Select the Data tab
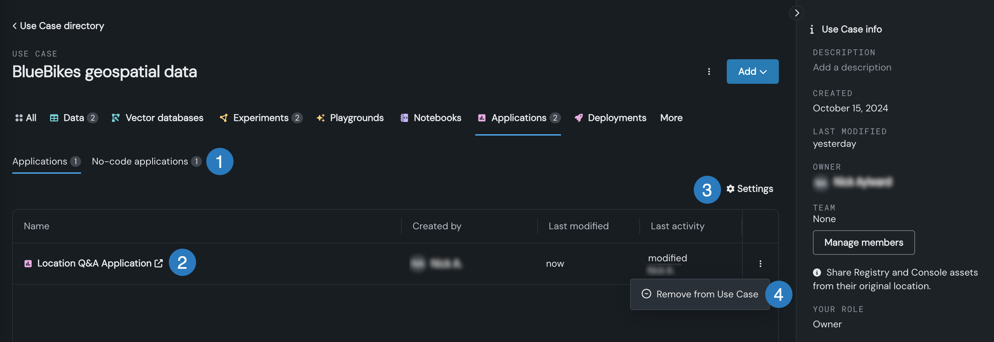Screen dimensions: 994x342 pyautogui.click(x=73, y=118)
